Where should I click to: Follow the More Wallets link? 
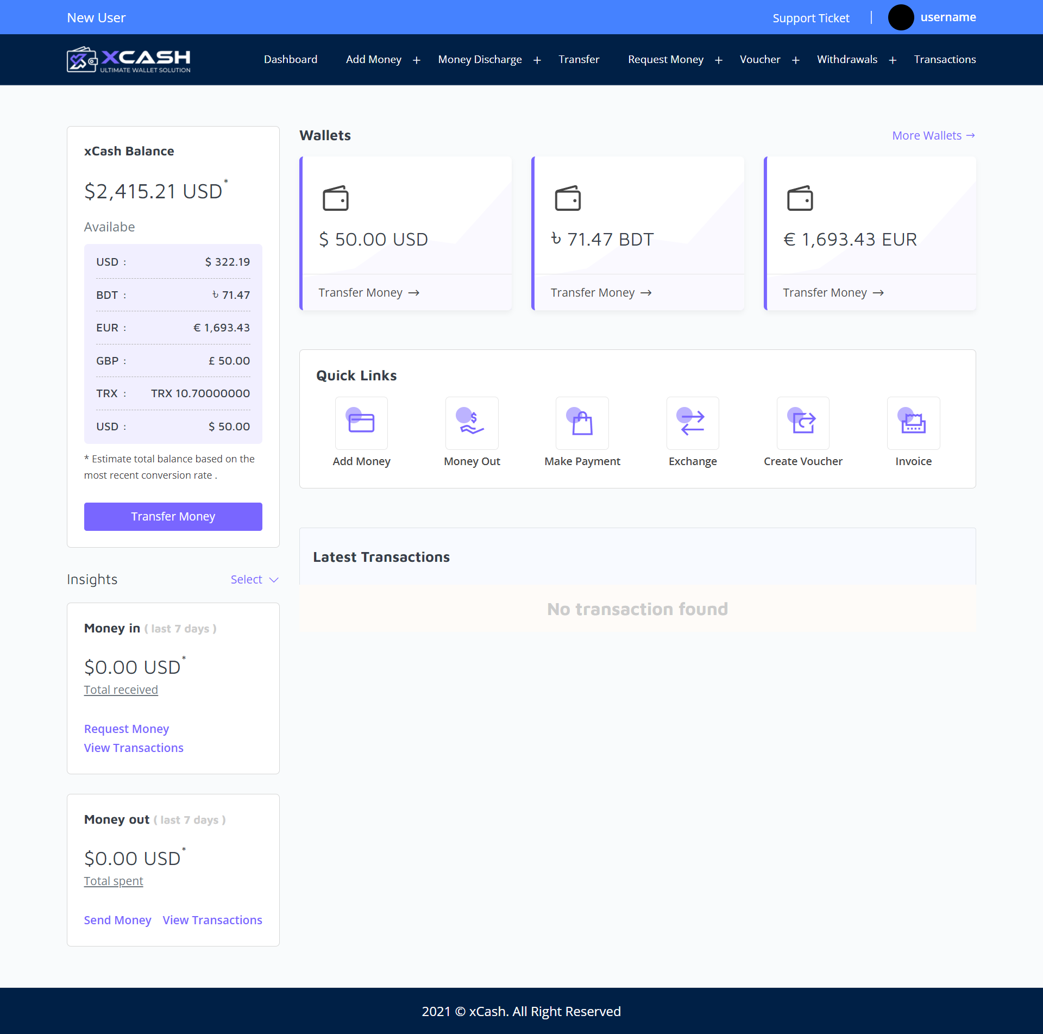[933, 135]
